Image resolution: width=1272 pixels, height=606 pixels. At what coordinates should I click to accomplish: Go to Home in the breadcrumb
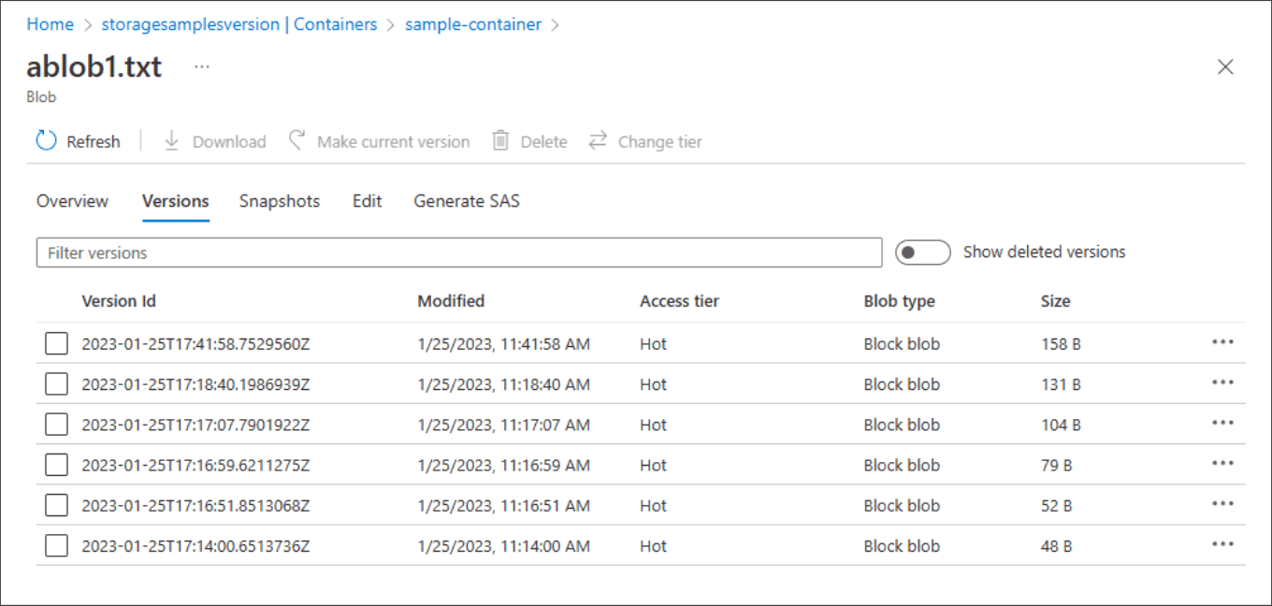click(50, 24)
